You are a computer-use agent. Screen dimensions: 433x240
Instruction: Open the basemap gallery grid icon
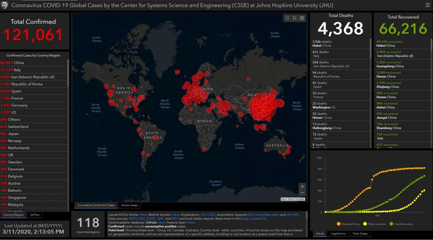pyautogui.click(x=302, y=18)
